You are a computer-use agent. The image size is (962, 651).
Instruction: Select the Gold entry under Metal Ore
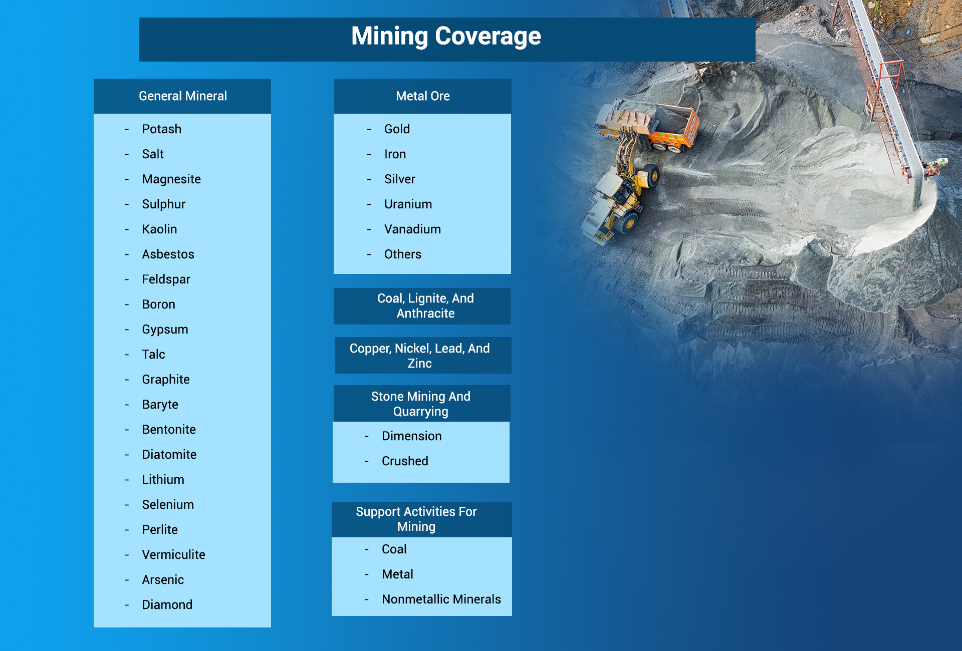397,129
